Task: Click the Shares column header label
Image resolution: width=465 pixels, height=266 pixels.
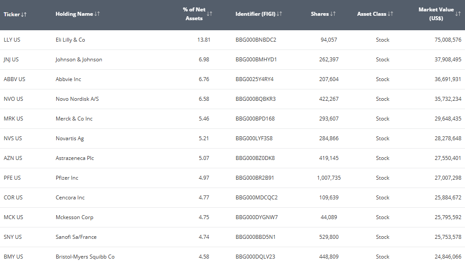Action: pos(320,14)
